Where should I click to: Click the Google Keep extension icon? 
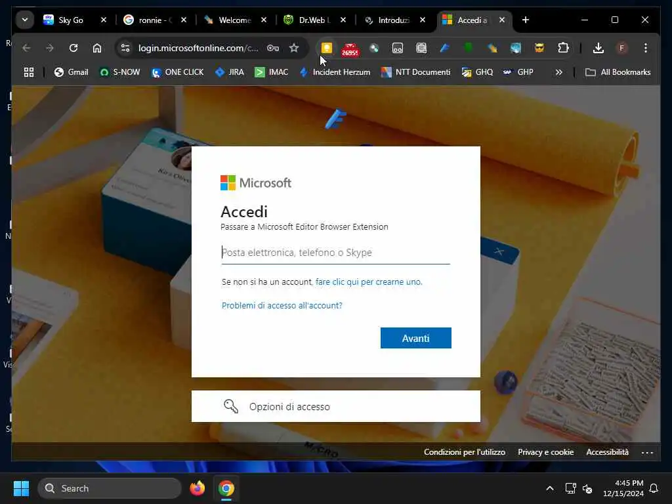(x=327, y=48)
